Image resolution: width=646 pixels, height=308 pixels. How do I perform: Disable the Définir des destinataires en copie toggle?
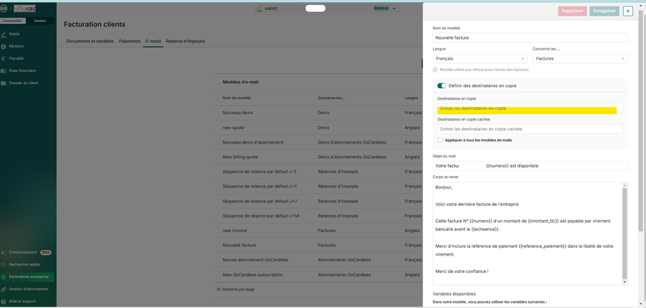pyautogui.click(x=441, y=85)
